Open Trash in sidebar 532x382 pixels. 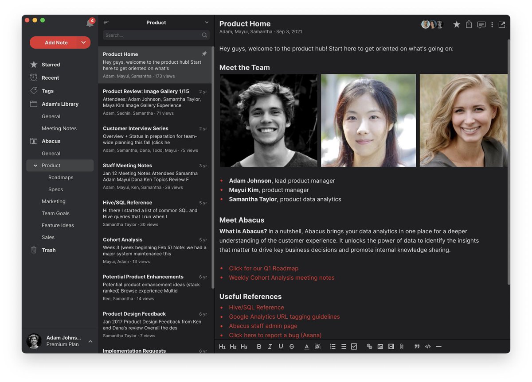[x=49, y=250]
